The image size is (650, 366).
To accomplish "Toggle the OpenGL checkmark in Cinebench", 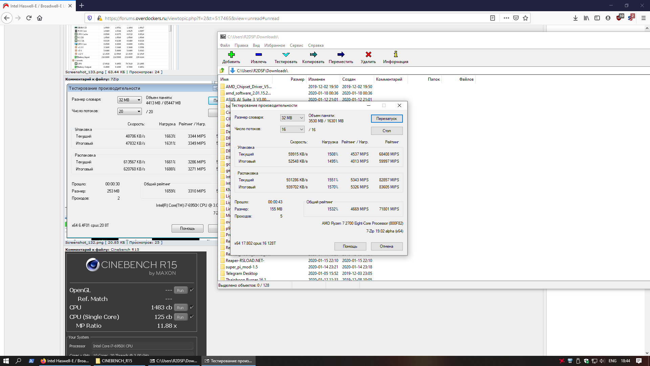I will pyautogui.click(x=192, y=290).
